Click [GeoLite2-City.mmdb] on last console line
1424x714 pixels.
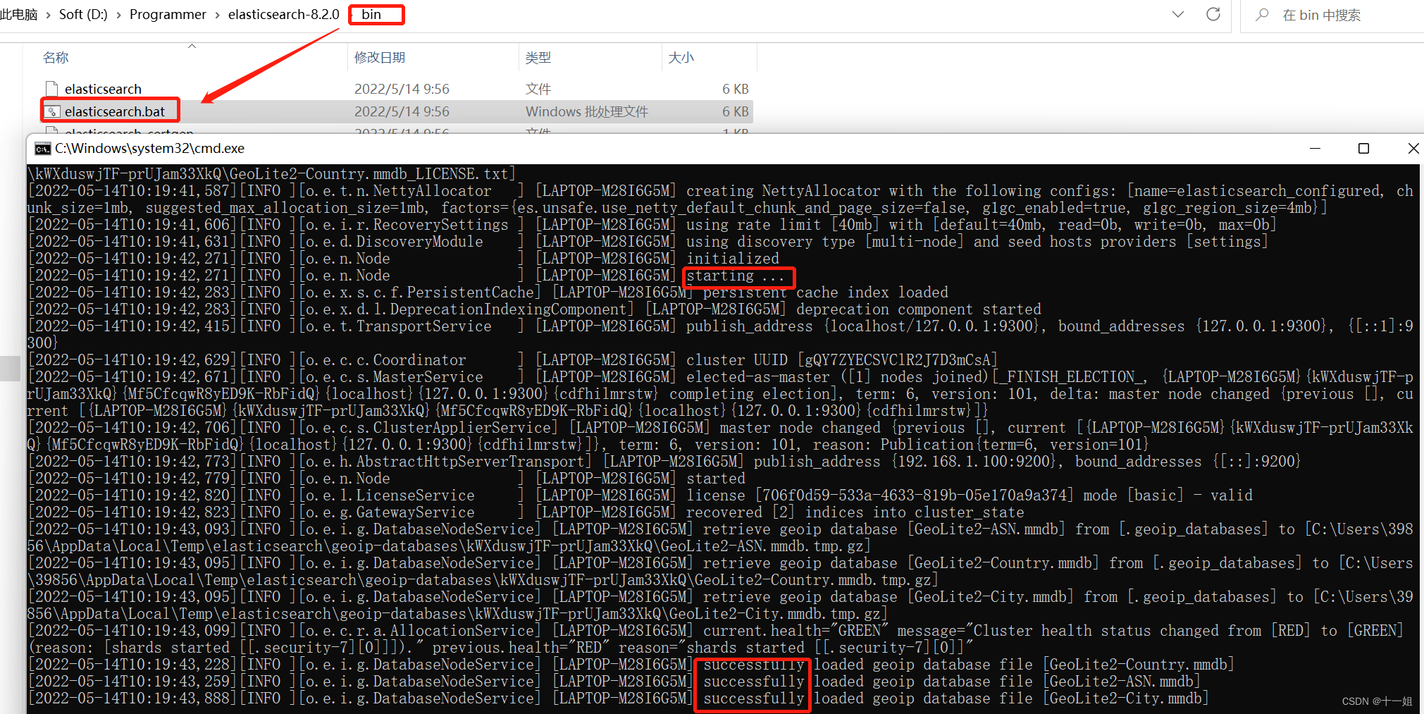point(1125,698)
